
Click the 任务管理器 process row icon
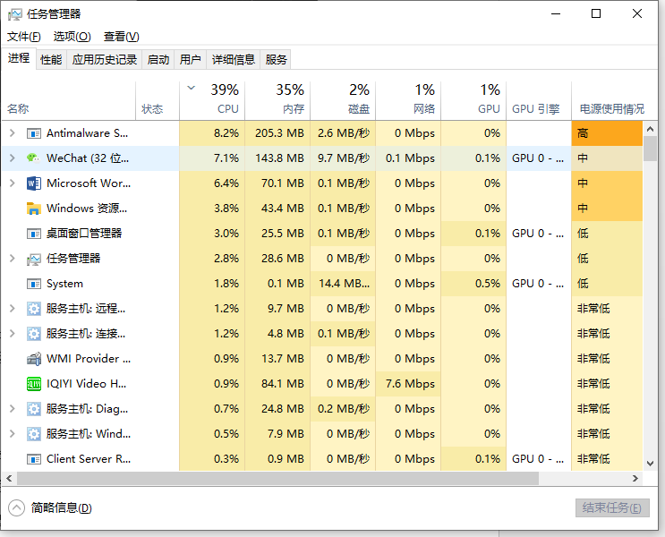coord(33,259)
